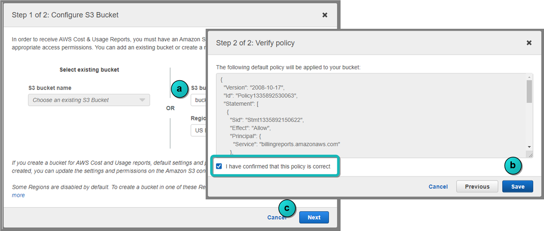The width and height of the screenshot is (544, 231).
Task: Click the "S3 bucket name" label above the dropdown
Action: 50,88
